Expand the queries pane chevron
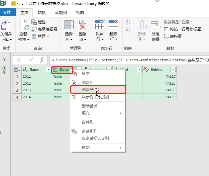The width and height of the screenshot is (209, 176). (4, 60)
